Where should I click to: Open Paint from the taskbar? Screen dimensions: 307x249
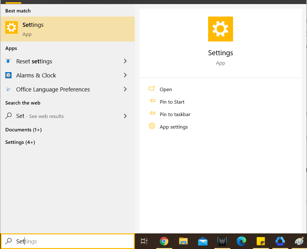tap(300, 241)
